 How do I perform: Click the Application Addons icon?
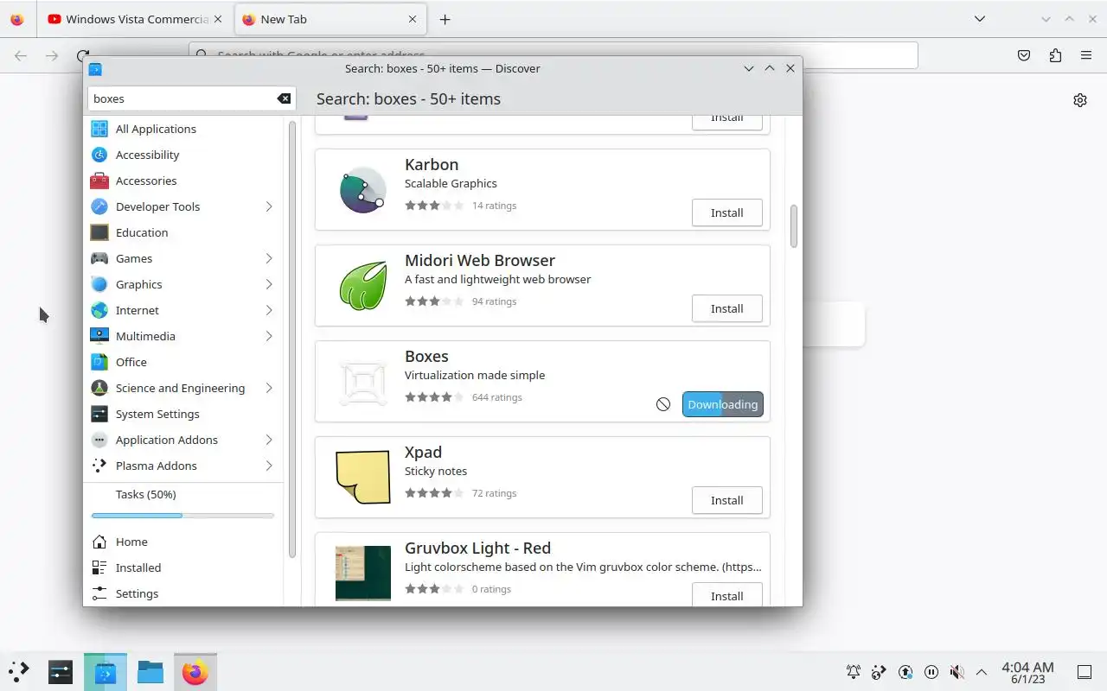tap(99, 440)
